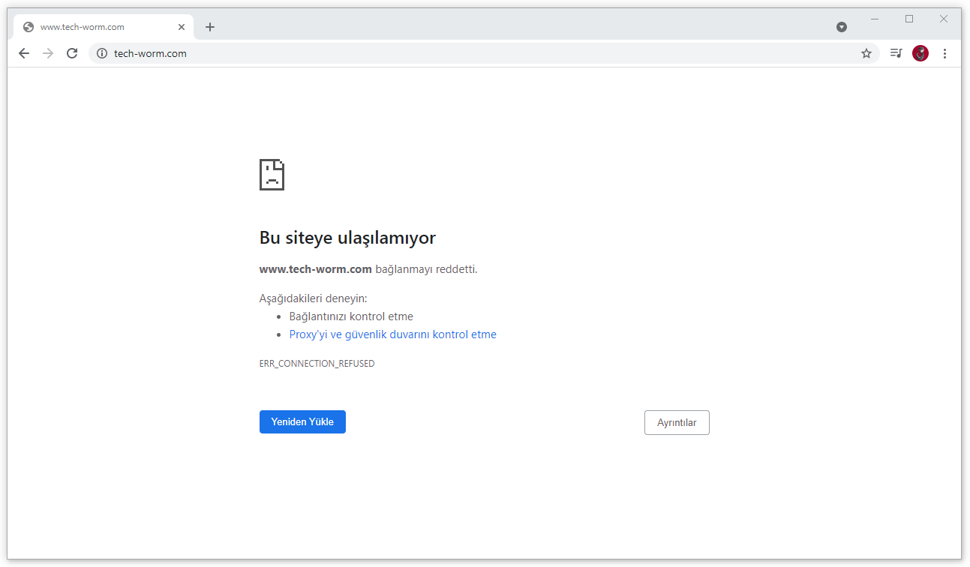Bookmark this page with the star icon

(x=866, y=53)
